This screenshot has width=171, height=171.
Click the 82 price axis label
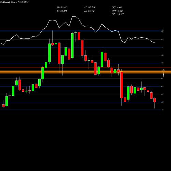click(162, 55)
